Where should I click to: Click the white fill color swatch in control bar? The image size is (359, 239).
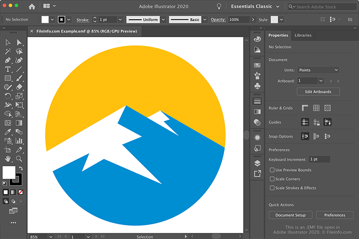click(45, 20)
